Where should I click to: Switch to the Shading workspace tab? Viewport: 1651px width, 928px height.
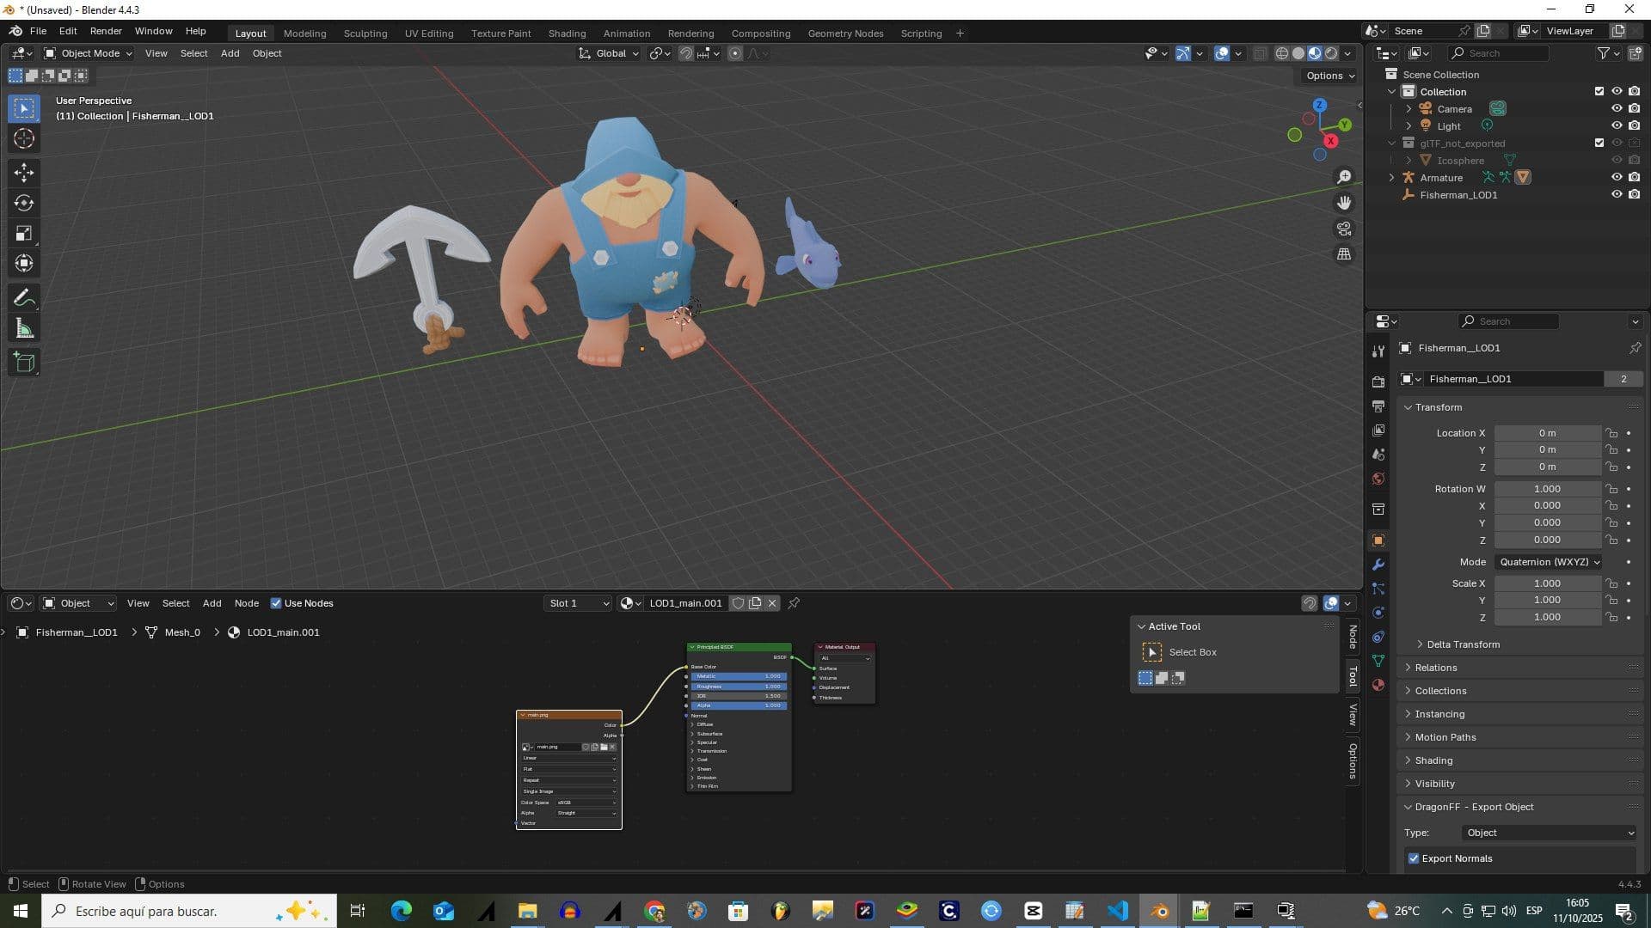click(567, 34)
